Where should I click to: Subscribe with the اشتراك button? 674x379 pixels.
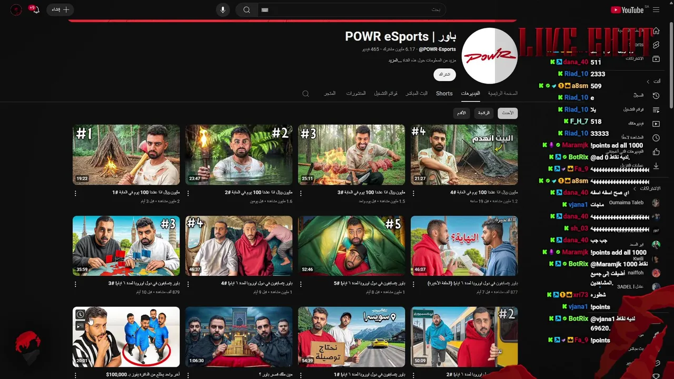tap(445, 74)
